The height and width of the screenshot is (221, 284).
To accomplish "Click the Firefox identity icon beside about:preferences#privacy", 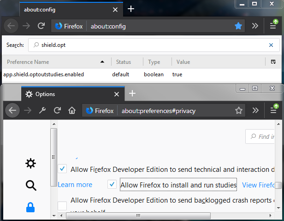I will click(89, 110).
